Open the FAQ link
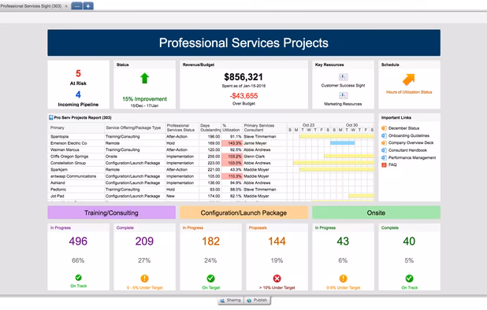This screenshot has height=310, width=487. 392,164
